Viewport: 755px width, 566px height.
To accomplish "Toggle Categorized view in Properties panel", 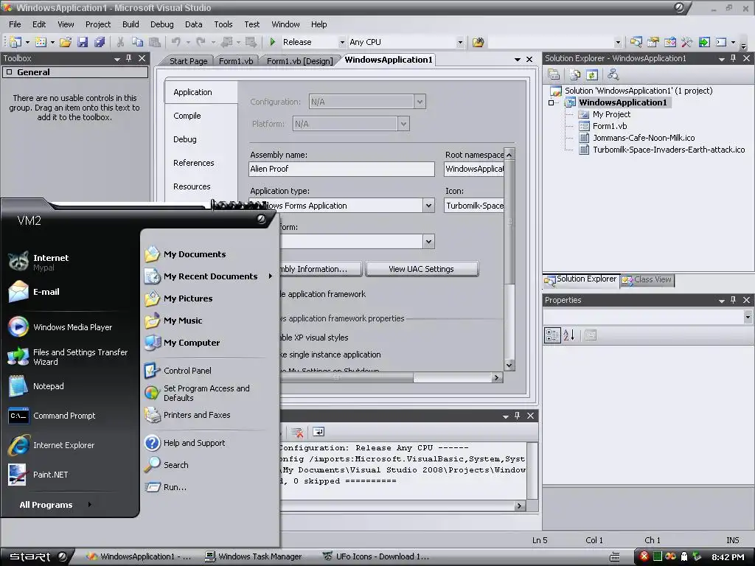I will click(x=552, y=335).
